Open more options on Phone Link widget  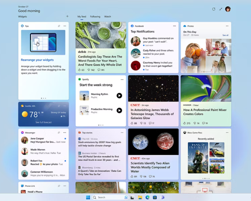coord(65,186)
